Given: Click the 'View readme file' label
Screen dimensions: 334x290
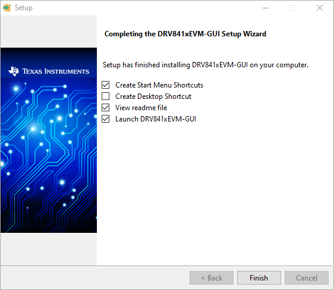Looking at the screenshot, I should pyautogui.click(x=141, y=108).
